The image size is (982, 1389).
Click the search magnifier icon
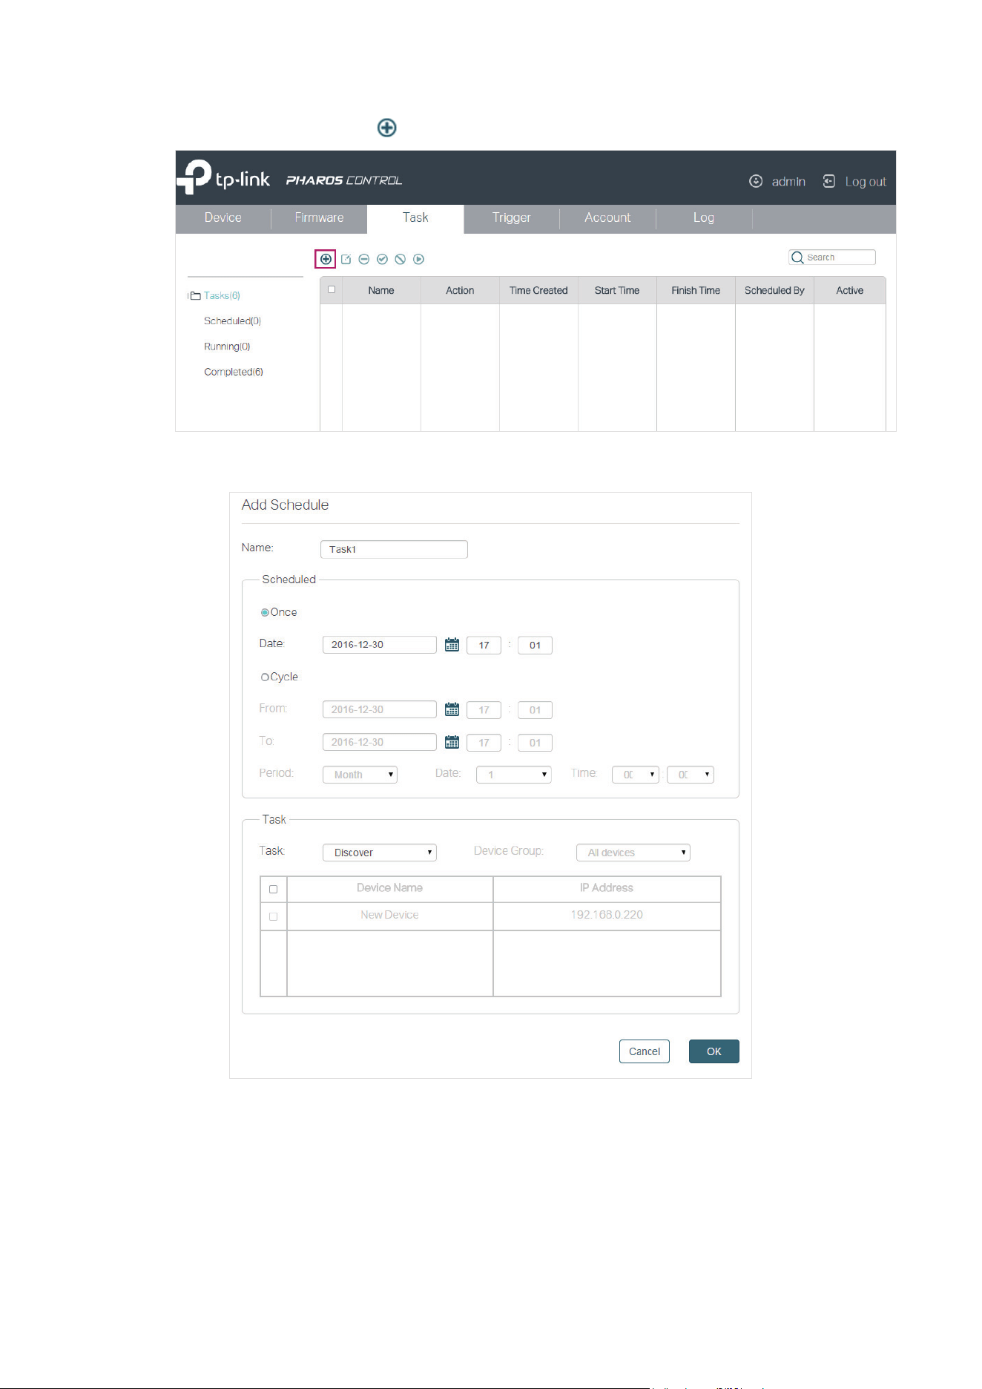tap(797, 257)
